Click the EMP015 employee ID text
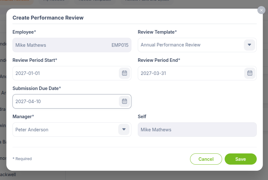Screen dimensions: 268x180 click(120, 45)
